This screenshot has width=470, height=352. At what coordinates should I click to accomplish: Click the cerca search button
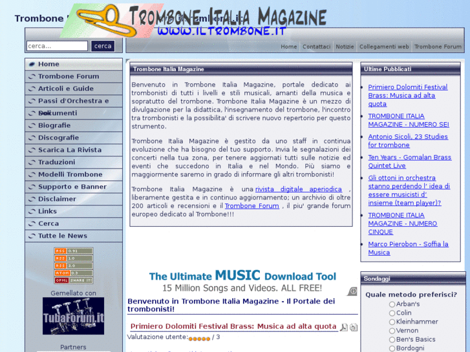(103, 46)
